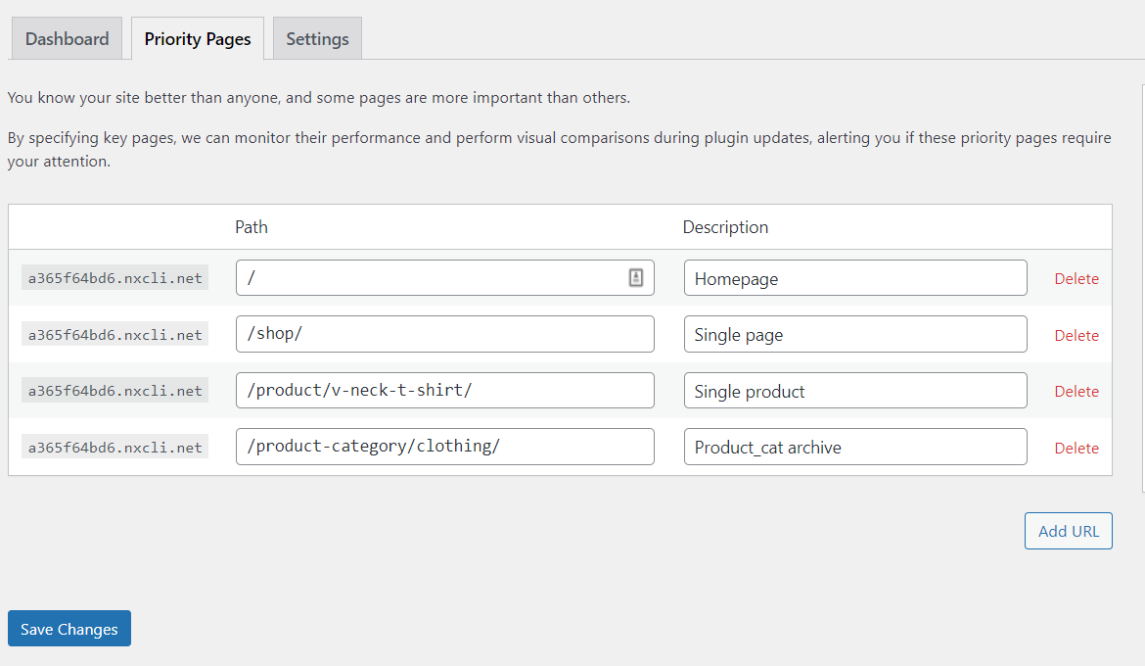Image resolution: width=1145 pixels, height=666 pixels.
Task: Click the Add URL button
Action: pos(1069,531)
